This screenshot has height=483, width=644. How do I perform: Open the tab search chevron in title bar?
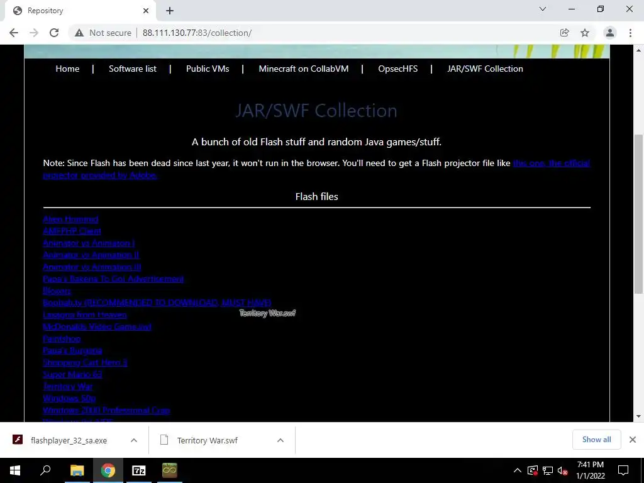[543, 9]
